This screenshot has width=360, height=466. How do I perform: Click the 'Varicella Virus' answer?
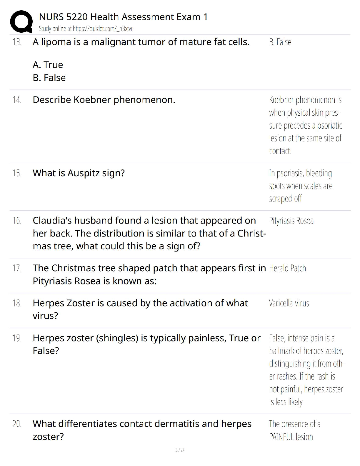(289, 303)
